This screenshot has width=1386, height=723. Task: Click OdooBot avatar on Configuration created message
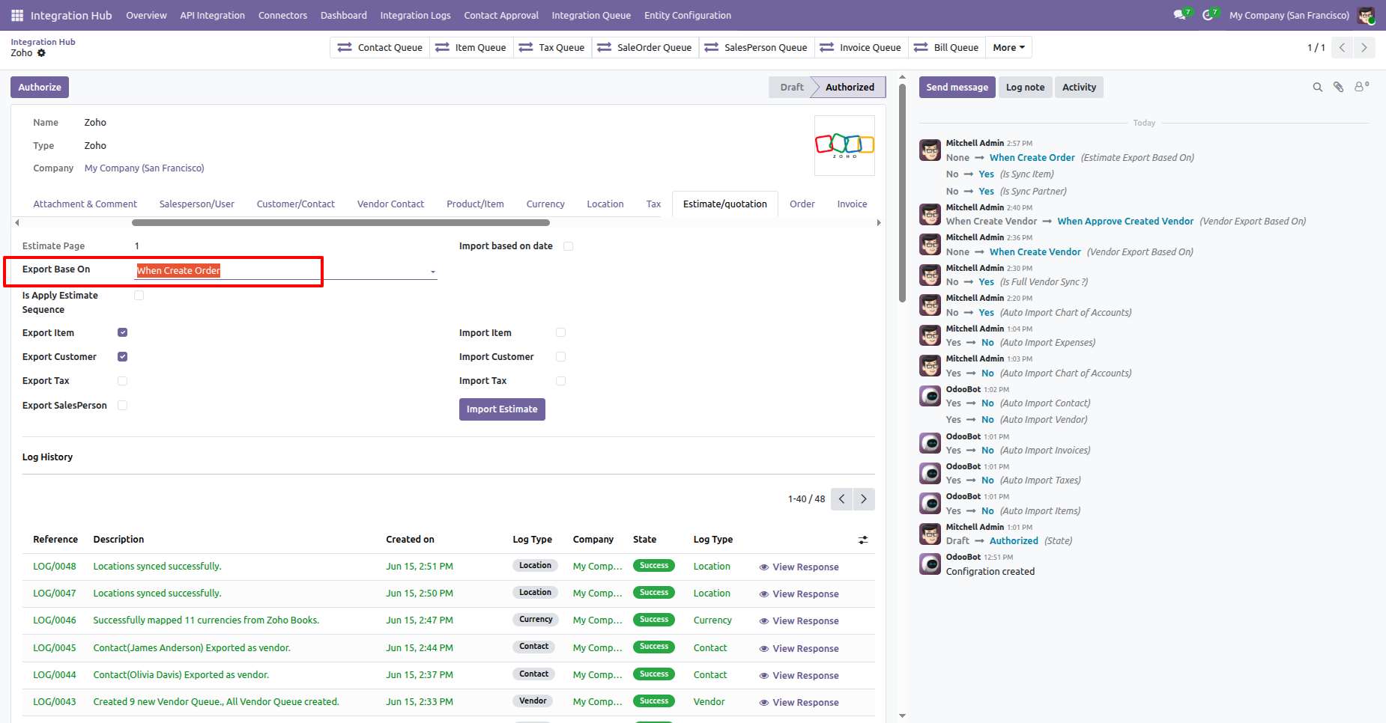[930, 564]
